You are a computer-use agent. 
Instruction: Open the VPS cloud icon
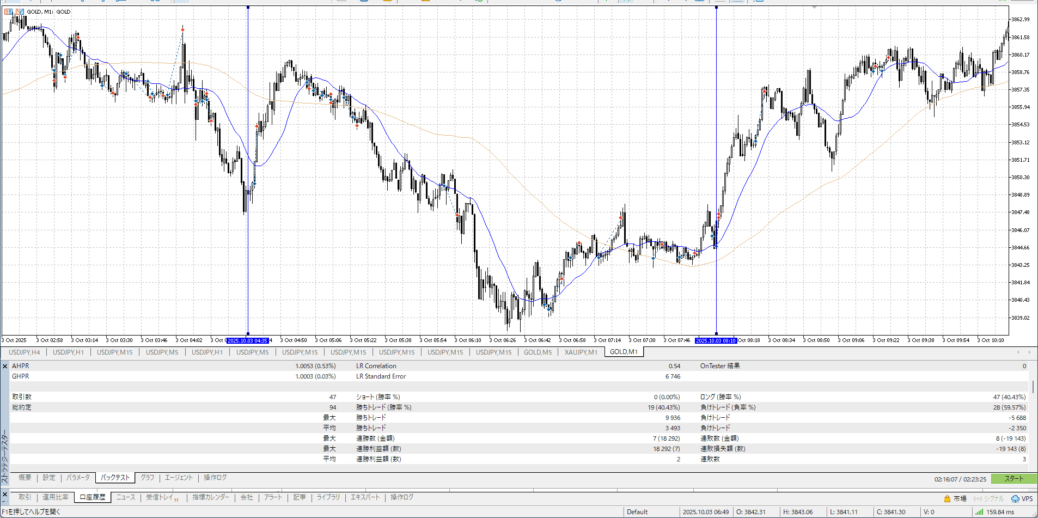click(x=1015, y=498)
